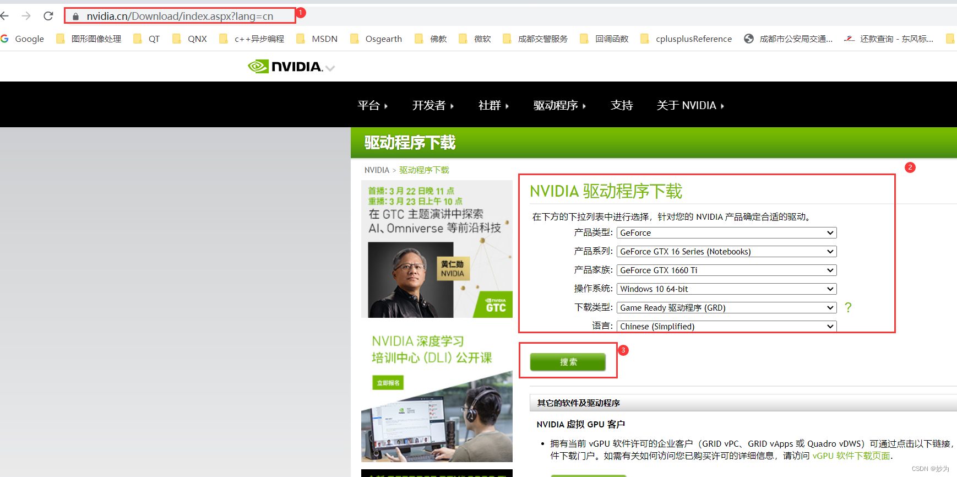Image resolution: width=957 pixels, height=477 pixels.
Task: Click the DLI training photo banner
Action: click(437, 417)
